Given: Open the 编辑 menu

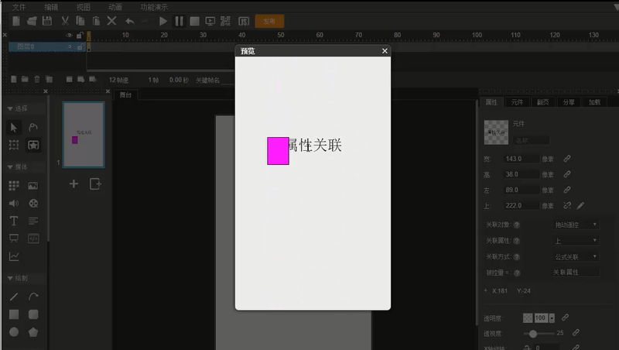Looking at the screenshot, I should pyautogui.click(x=51, y=7).
